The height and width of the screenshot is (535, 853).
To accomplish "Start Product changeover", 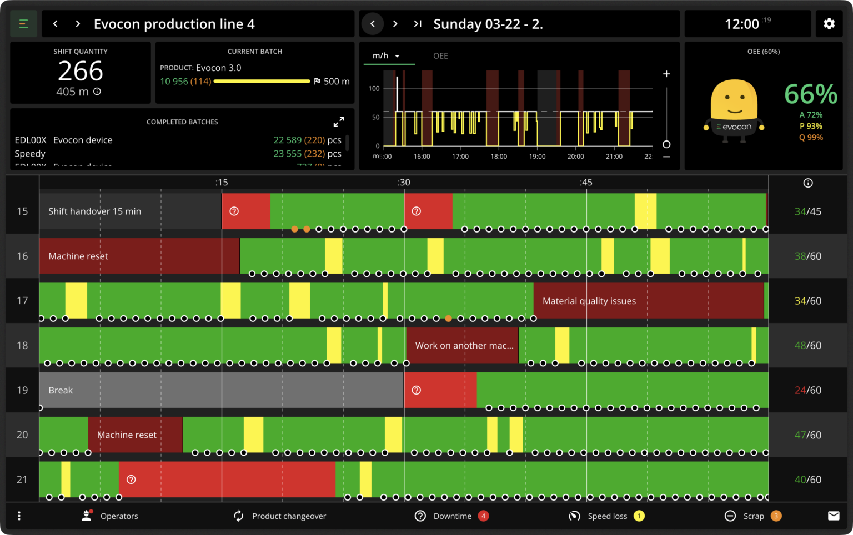I will click(x=280, y=516).
